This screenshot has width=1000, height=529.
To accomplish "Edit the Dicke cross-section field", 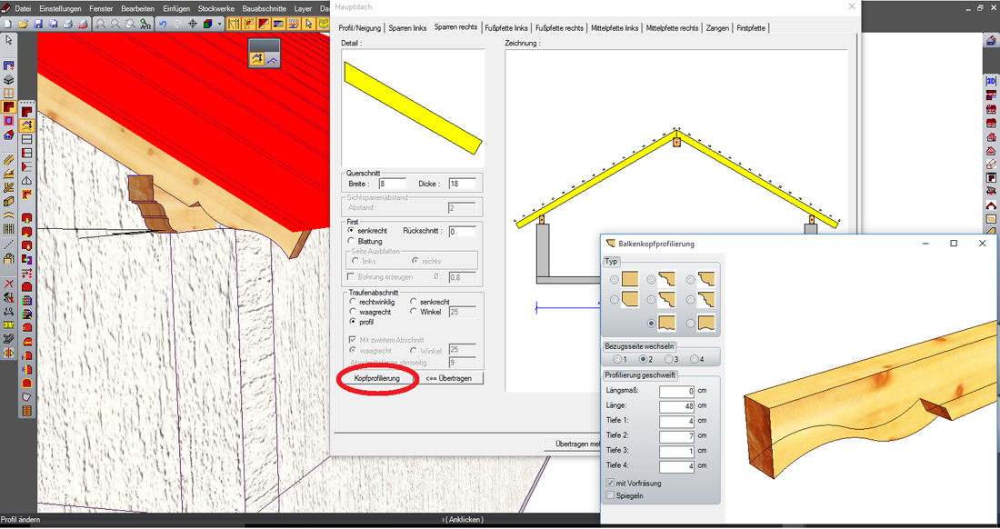I will [x=462, y=184].
